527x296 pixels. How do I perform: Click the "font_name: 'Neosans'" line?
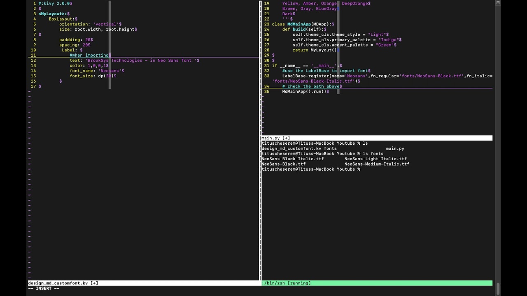click(97, 71)
